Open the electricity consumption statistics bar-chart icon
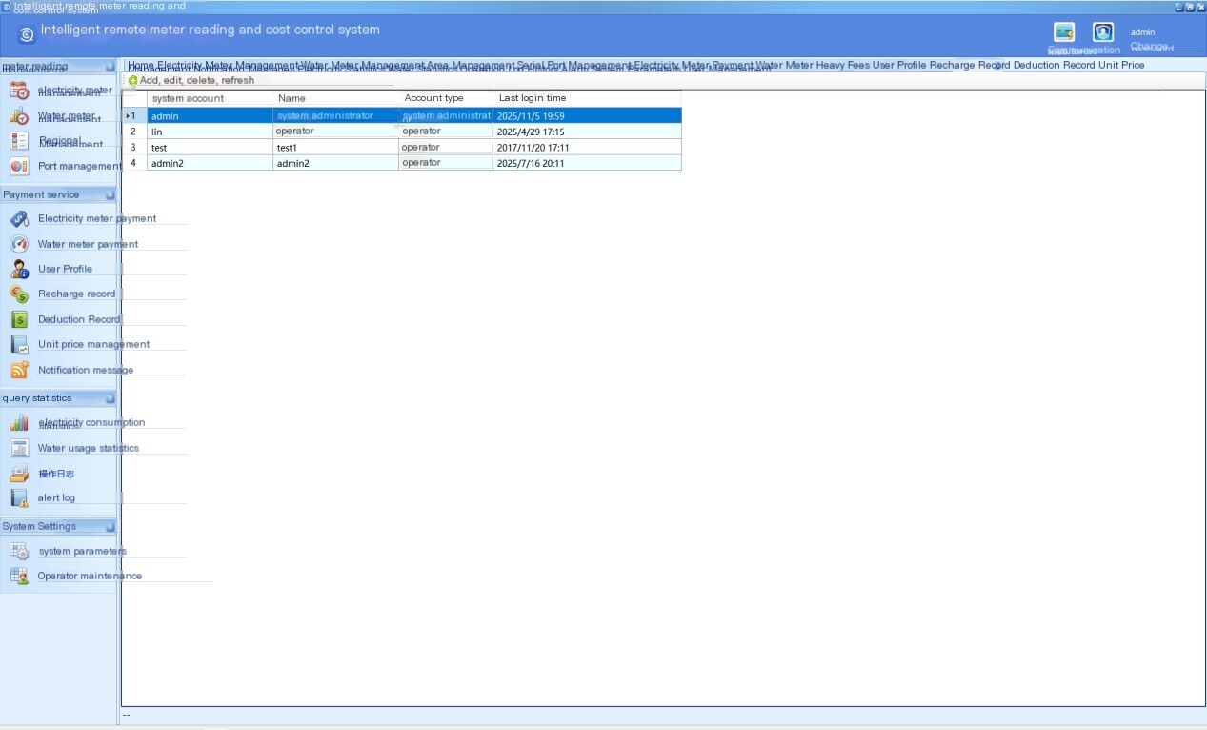Viewport: 1207px width, 730px height. (19, 423)
